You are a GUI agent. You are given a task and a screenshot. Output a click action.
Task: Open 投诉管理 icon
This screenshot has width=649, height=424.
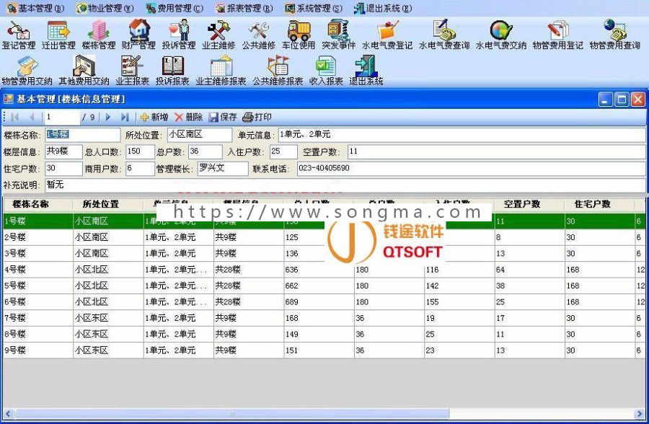pyautogui.click(x=179, y=35)
